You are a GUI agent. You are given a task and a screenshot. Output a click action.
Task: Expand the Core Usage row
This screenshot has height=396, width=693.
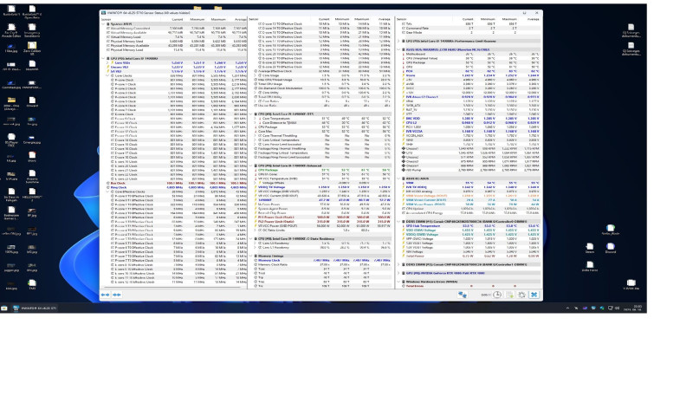[x=256, y=75]
